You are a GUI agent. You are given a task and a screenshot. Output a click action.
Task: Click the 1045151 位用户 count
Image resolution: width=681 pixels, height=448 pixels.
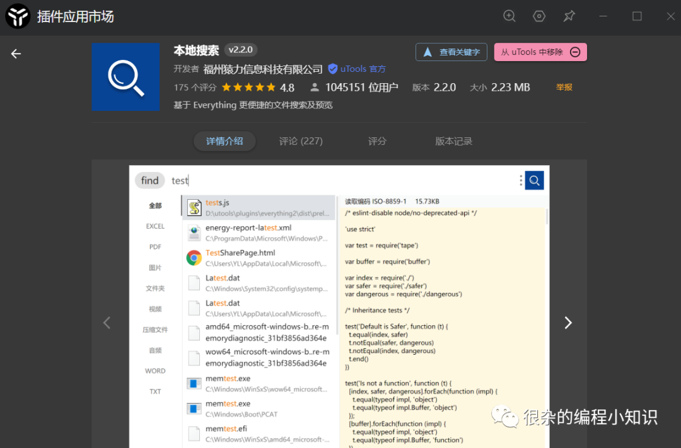[361, 87]
